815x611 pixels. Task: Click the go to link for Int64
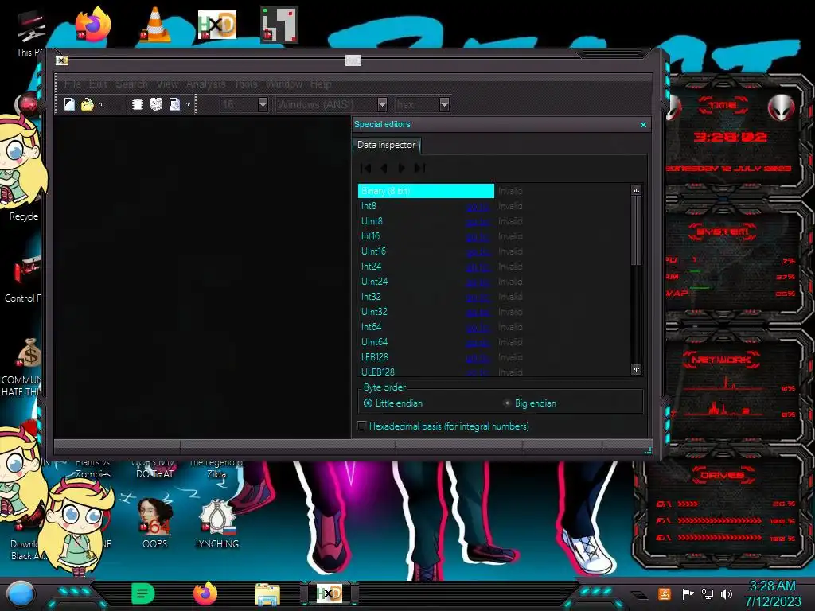(x=478, y=327)
